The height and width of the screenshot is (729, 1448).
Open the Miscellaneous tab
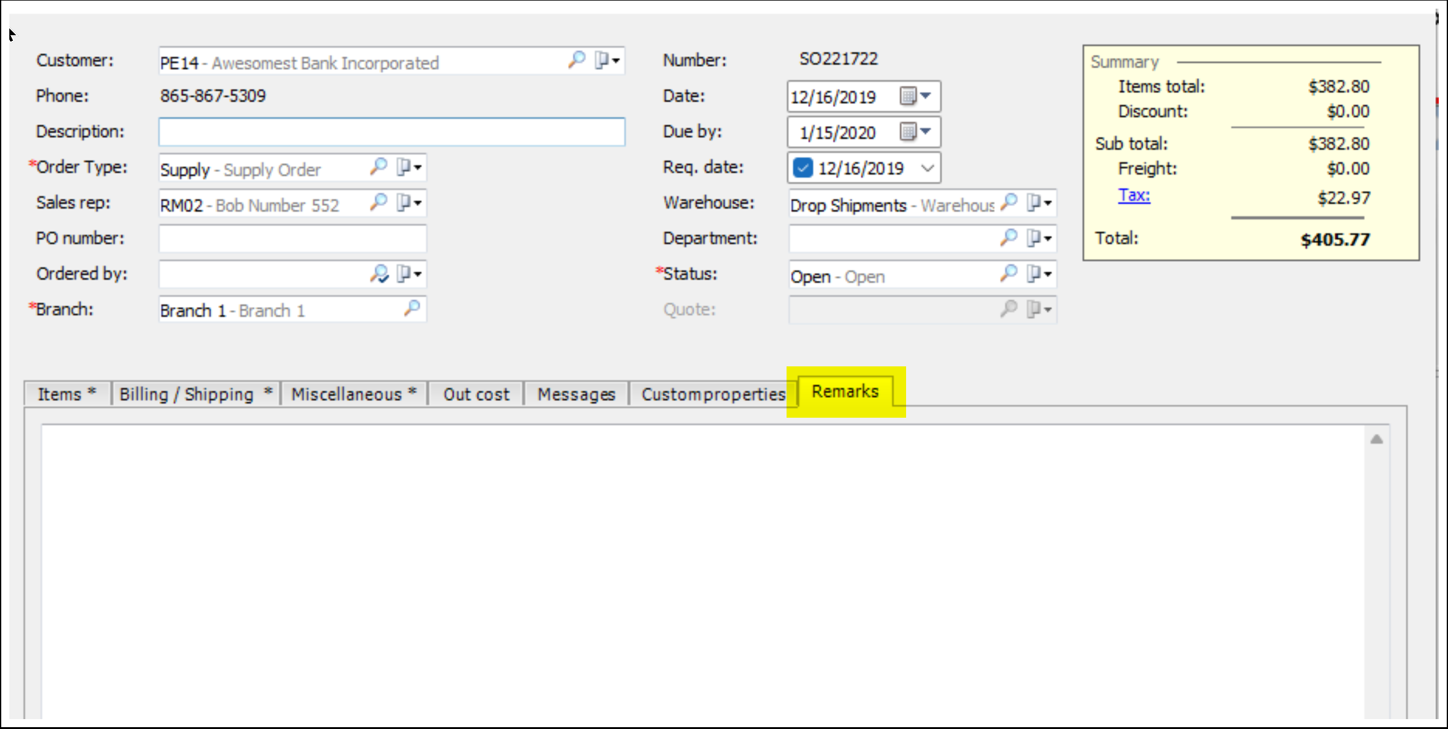pos(353,394)
